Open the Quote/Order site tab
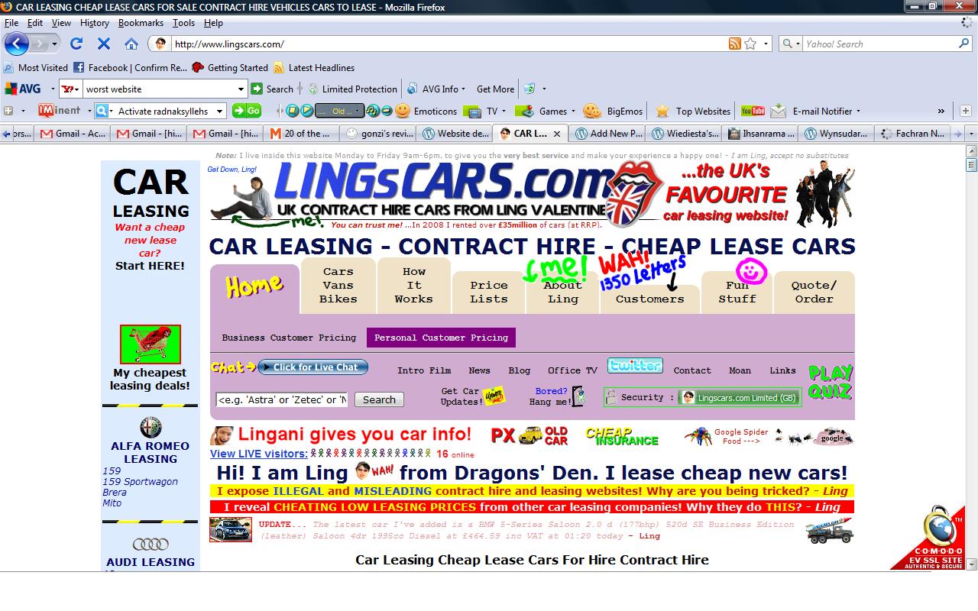This screenshot has height=611, width=978. click(x=814, y=292)
